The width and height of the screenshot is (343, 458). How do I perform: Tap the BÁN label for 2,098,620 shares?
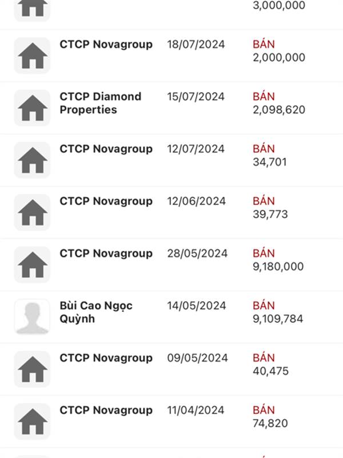(x=264, y=97)
